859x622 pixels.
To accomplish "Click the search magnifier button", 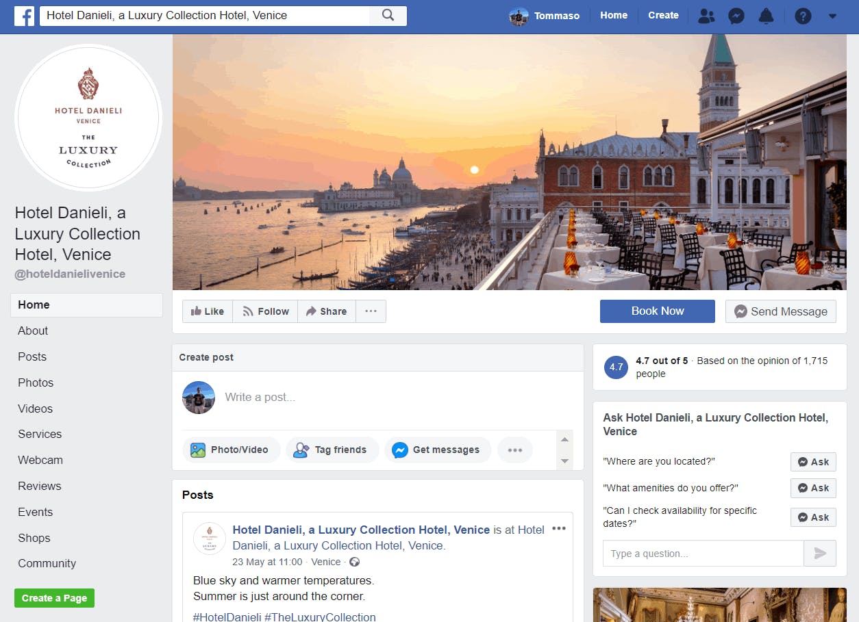I will (388, 15).
